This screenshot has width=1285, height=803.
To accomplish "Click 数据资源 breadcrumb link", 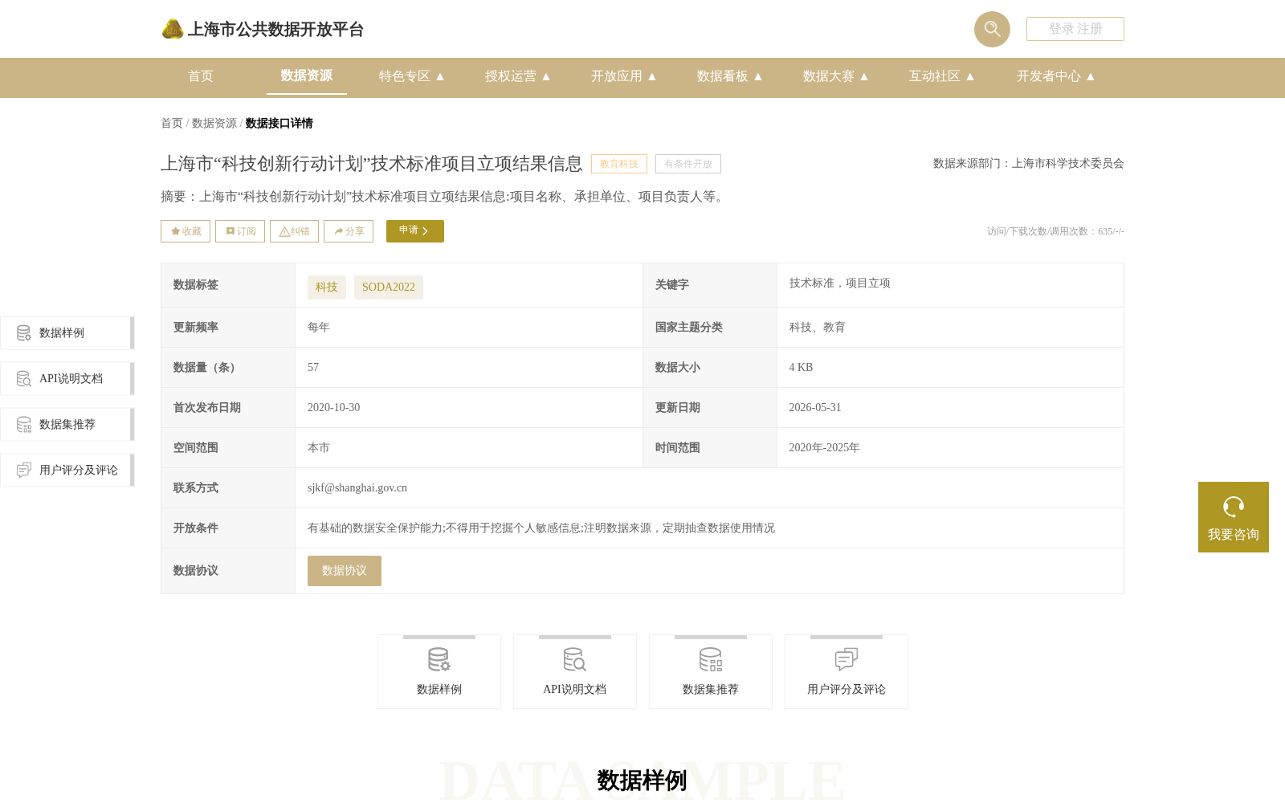I will point(214,123).
